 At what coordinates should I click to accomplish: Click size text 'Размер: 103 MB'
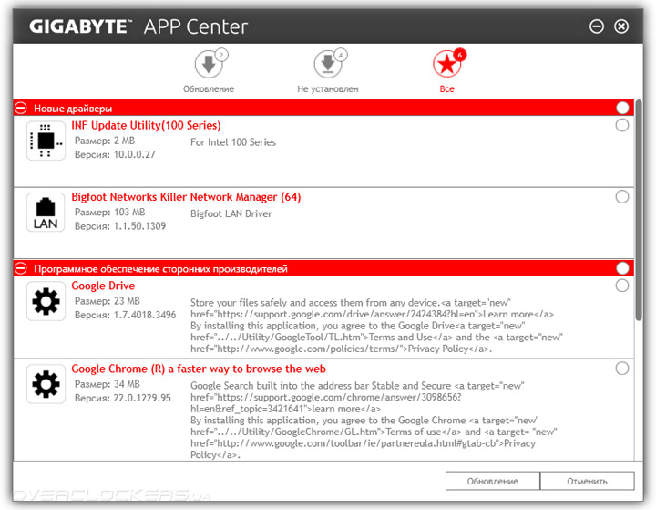pyautogui.click(x=109, y=212)
